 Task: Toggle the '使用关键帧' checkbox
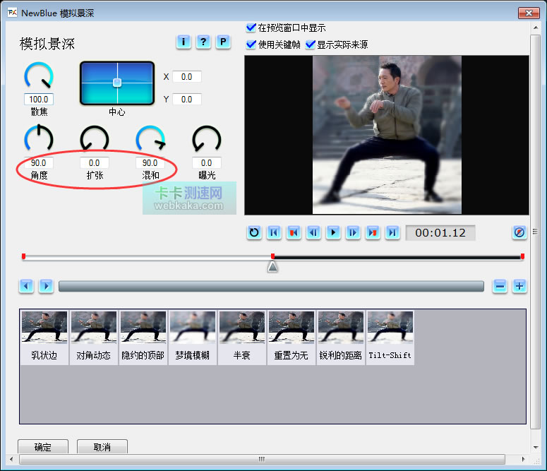251,44
